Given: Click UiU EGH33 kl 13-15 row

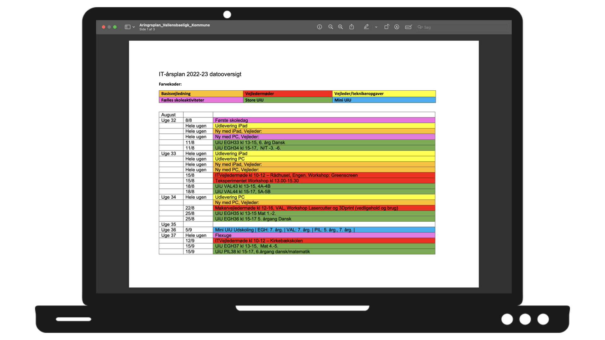Looking at the screenshot, I should [x=324, y=142].
